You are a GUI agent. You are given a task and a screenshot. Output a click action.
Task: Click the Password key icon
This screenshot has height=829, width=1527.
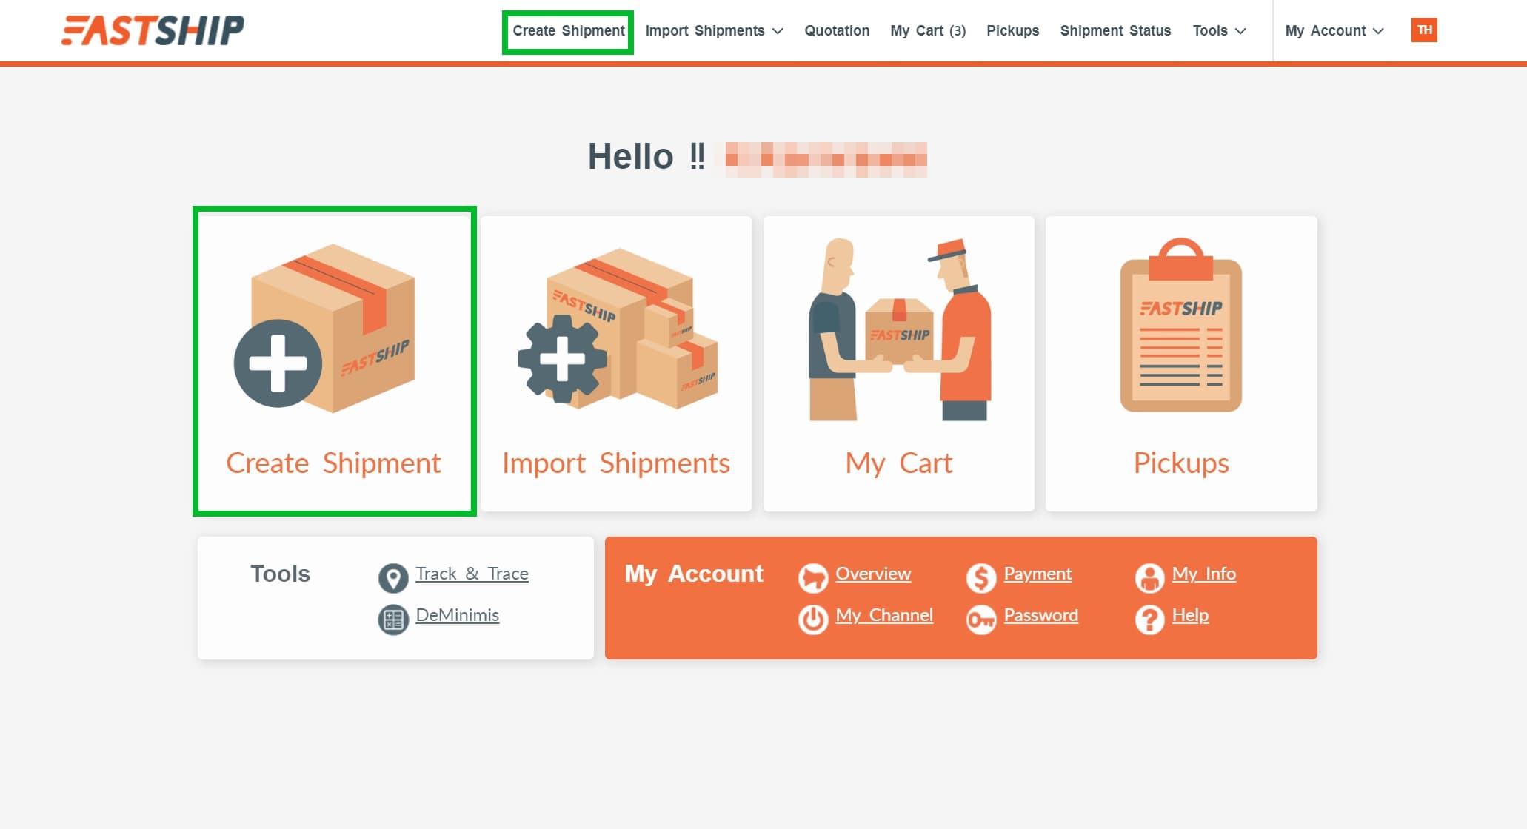(981, 620)
